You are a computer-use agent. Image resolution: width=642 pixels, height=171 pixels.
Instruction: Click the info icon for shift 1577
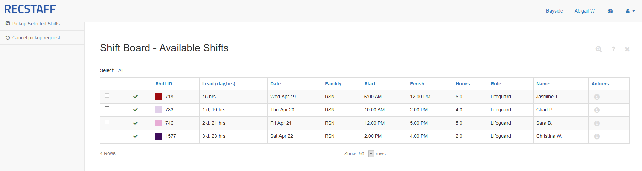click(x=597, y=136)
